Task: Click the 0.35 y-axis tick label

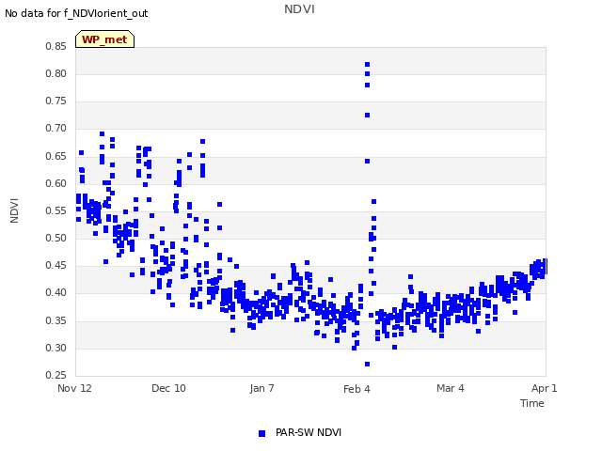Action: coord(55,320)
